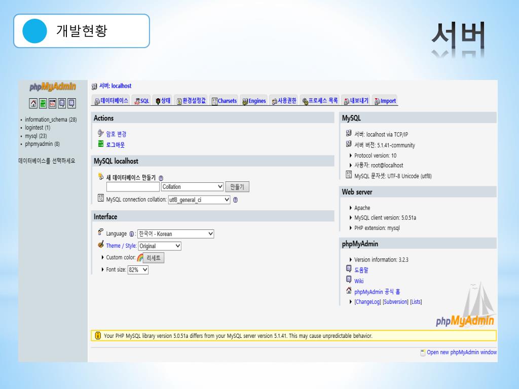
Task: Open the SQL query window icon in sidebar
Action: point(52,103)
